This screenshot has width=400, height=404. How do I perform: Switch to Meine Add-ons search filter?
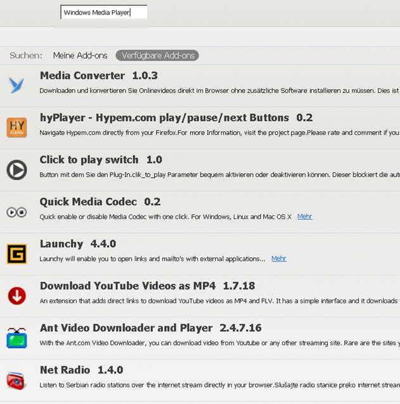coord(81,55)
